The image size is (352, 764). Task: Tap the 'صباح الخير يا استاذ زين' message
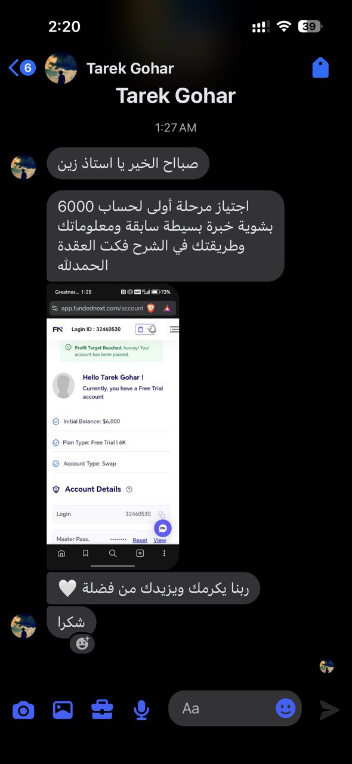[x=128, y=164]
